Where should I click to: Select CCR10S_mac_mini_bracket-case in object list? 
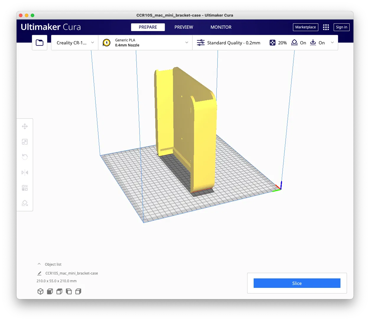(71, 273)
